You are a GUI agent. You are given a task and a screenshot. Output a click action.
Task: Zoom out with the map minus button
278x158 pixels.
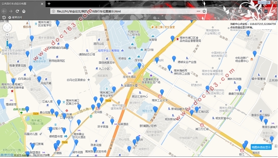7,72
